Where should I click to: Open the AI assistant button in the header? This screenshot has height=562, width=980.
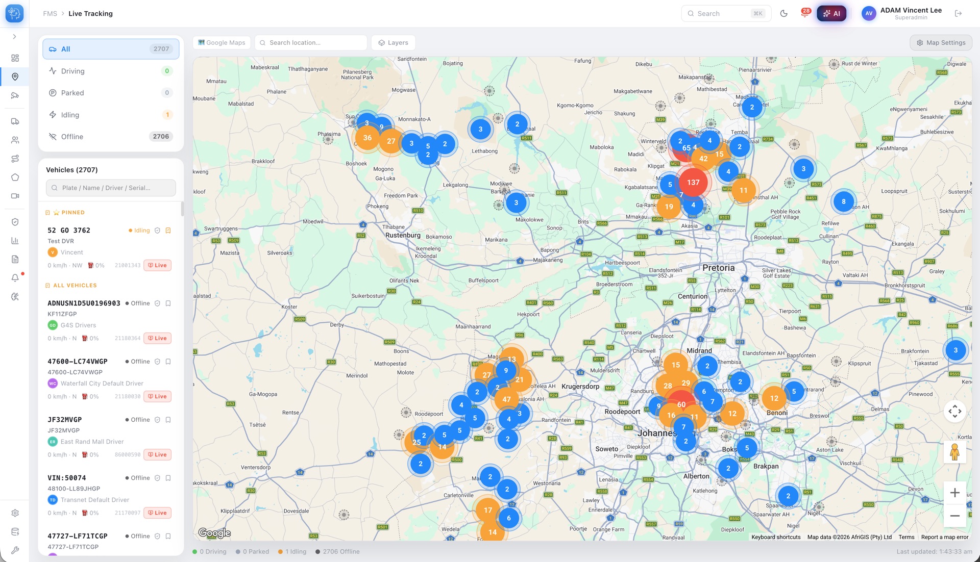tap(831, 13)
